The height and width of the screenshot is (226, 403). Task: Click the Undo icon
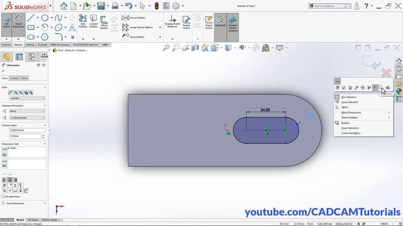128,6
